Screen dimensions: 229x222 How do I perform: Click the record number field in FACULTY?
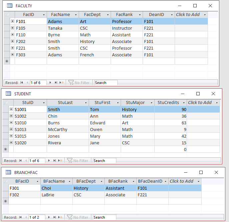click(38, 83)
